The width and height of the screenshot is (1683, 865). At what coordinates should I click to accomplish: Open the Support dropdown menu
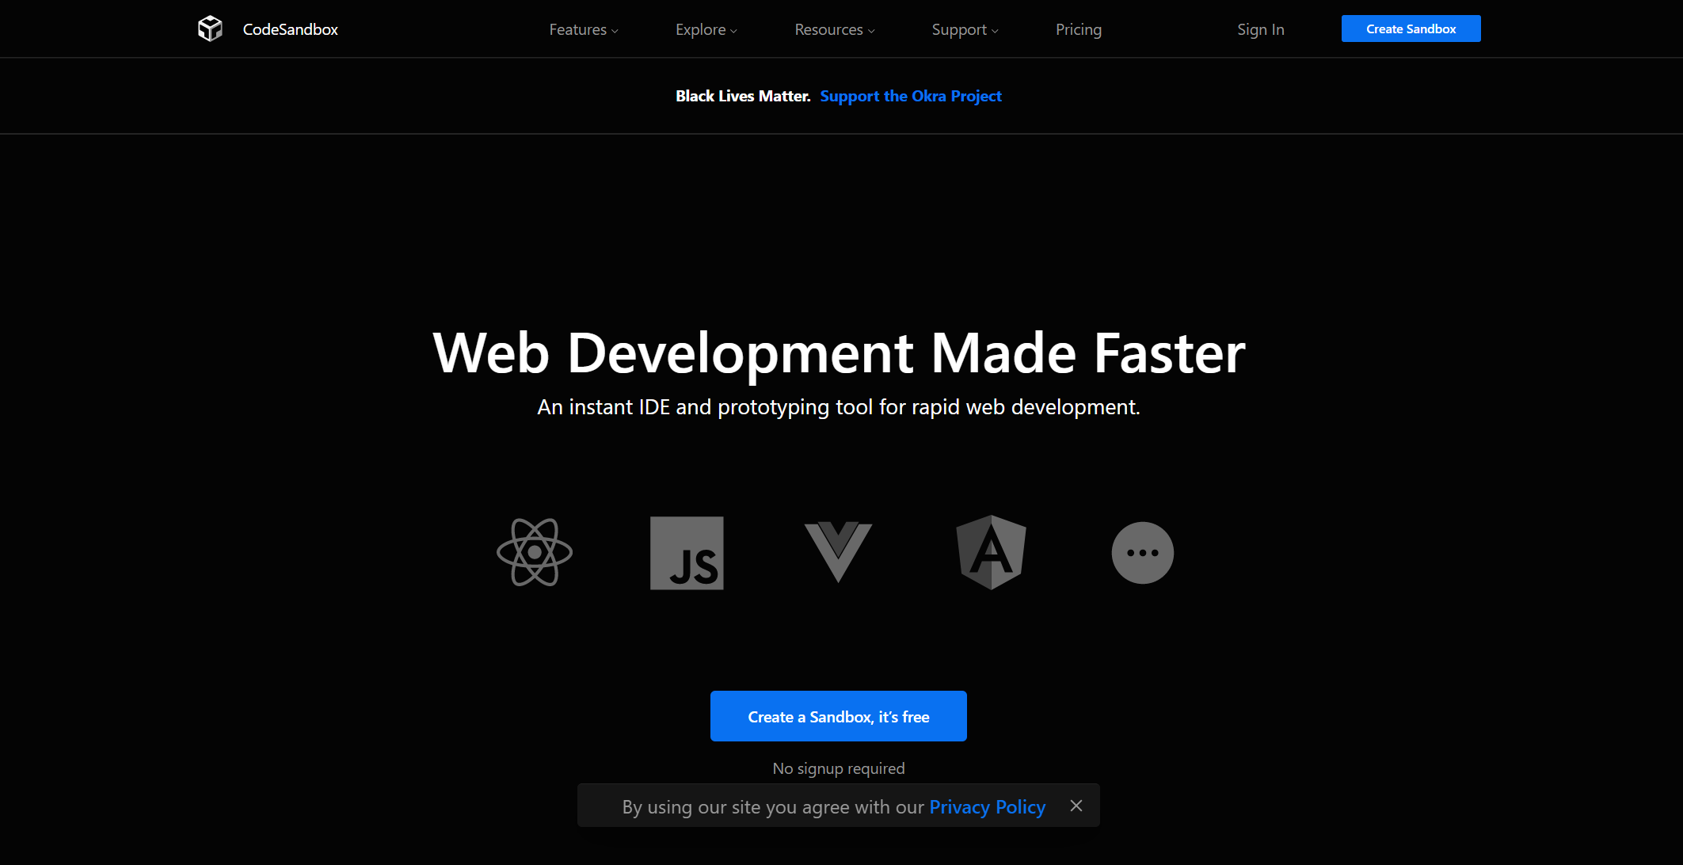tap(965, 29)
